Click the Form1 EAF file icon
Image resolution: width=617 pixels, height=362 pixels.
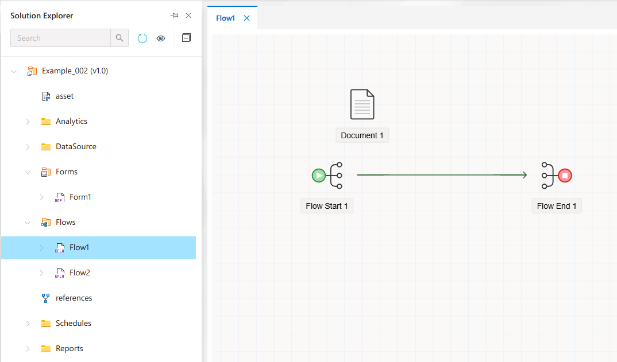[x=59, y=197]
